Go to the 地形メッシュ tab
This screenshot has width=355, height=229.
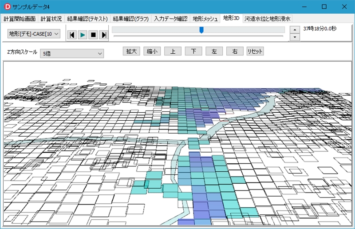coord(205,19)
